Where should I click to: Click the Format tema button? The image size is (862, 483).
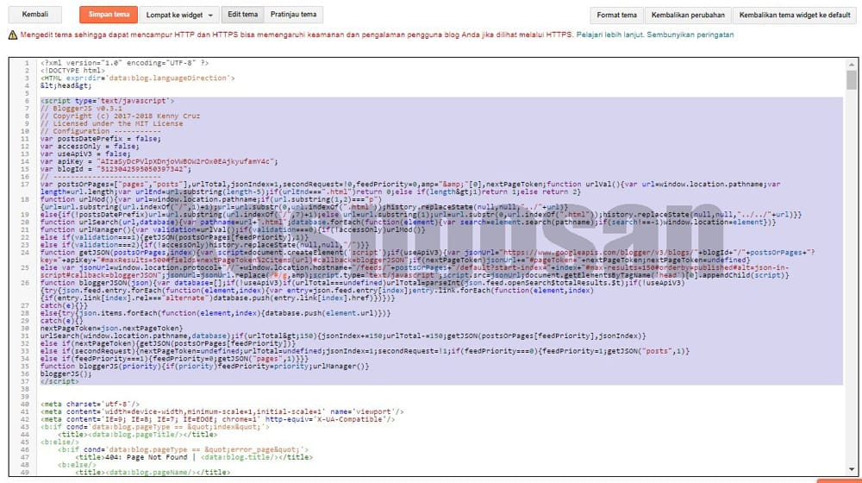pyautogui.click(x=617, y=16)
